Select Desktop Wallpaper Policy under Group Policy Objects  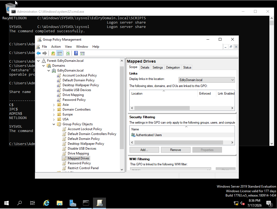[x=86, y=144]
